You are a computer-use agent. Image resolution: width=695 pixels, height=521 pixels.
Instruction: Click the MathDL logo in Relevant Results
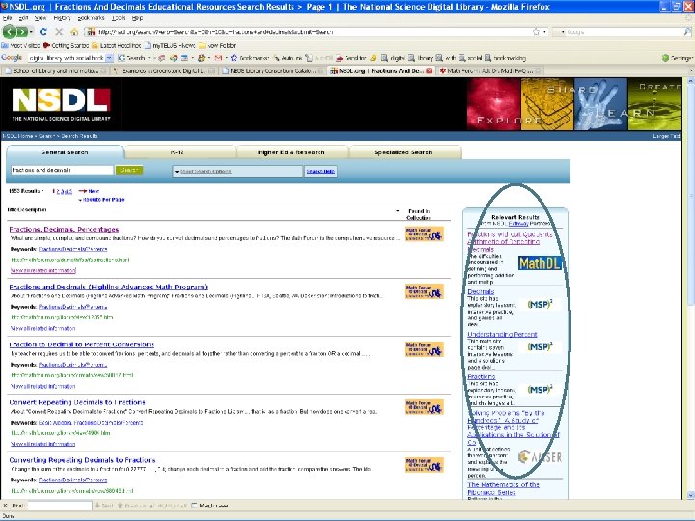(x=540, y=263)
